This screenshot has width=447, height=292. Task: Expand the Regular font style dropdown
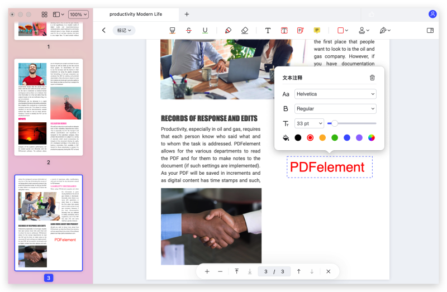(335, 109)
